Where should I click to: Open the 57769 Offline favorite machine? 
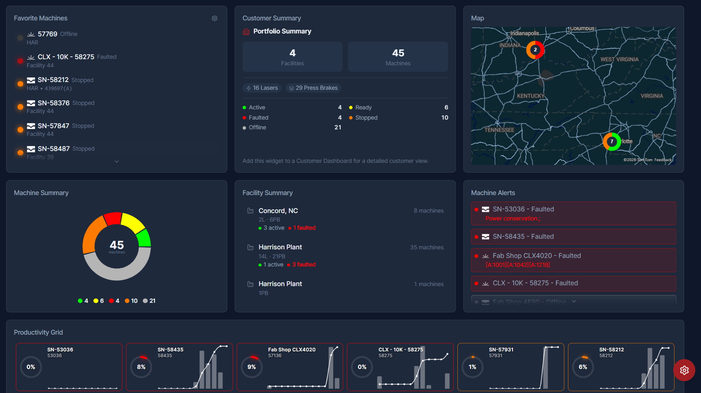[117, 38]
